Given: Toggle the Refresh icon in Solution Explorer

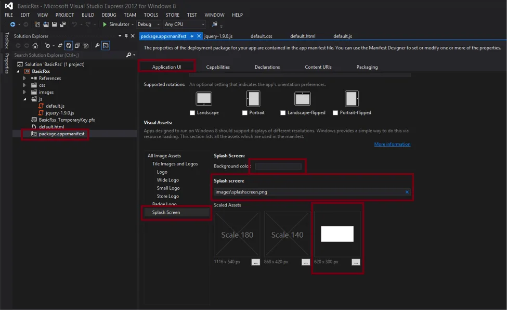Looking at the screenshot, I should tap(69, 46).
